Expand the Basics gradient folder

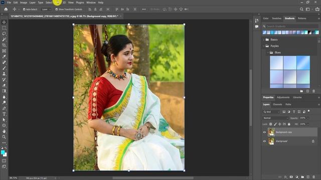[264, 39]
